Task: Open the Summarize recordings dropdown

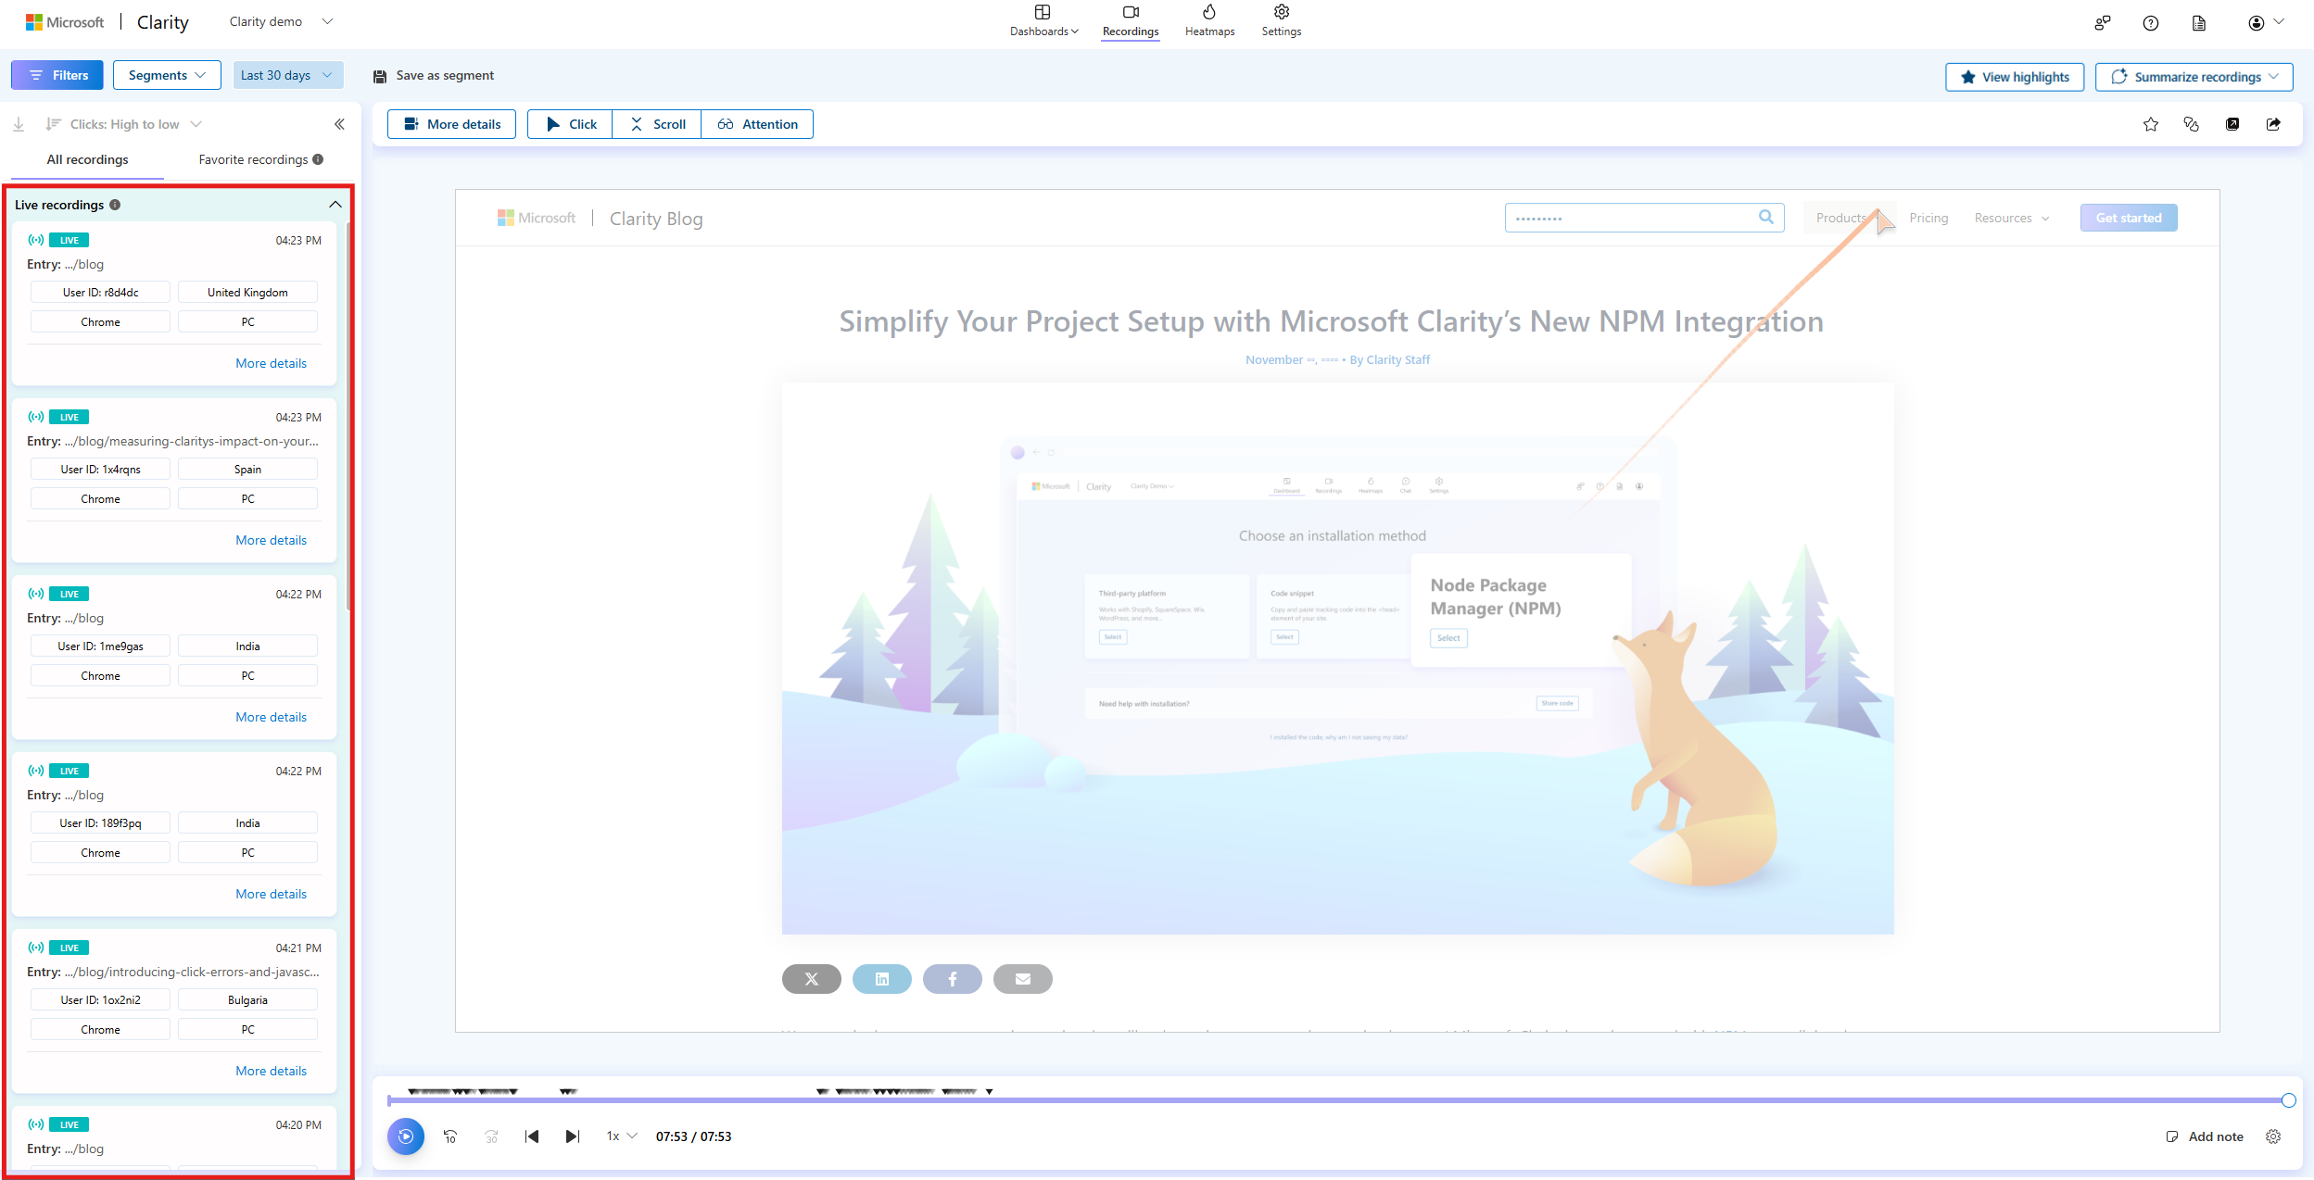Action: point(2194,77)
